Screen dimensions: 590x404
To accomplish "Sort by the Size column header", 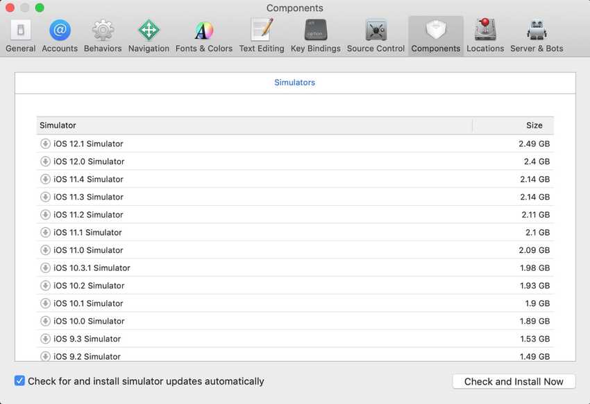I will pyautogui.click(x=513, y=125).
